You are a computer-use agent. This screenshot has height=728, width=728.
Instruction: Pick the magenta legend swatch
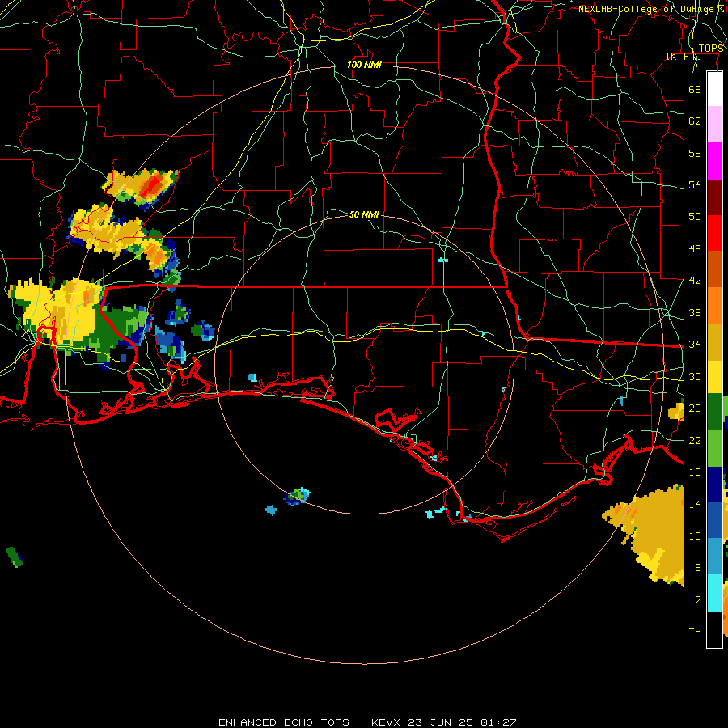(x=714, y=161)
